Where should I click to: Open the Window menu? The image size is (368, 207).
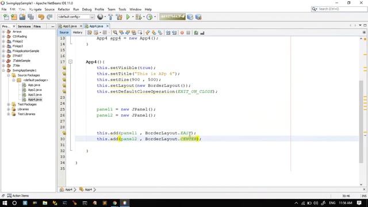pos(136,9)
